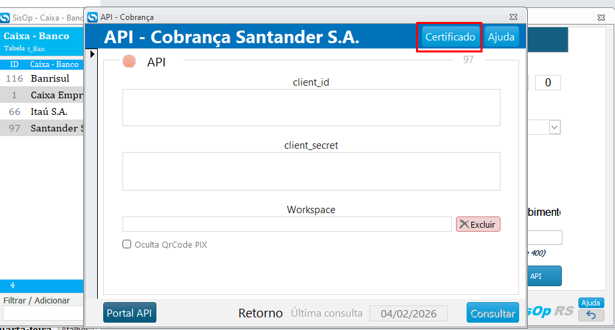The image size is (615, 330).
Task: Expand the dropdown arrow in the background form
Action: [554, 127]
